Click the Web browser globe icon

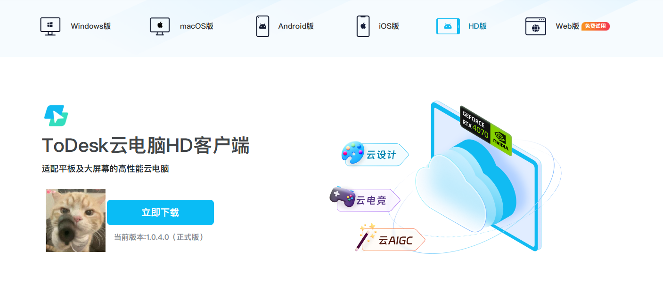pos(536,26)
